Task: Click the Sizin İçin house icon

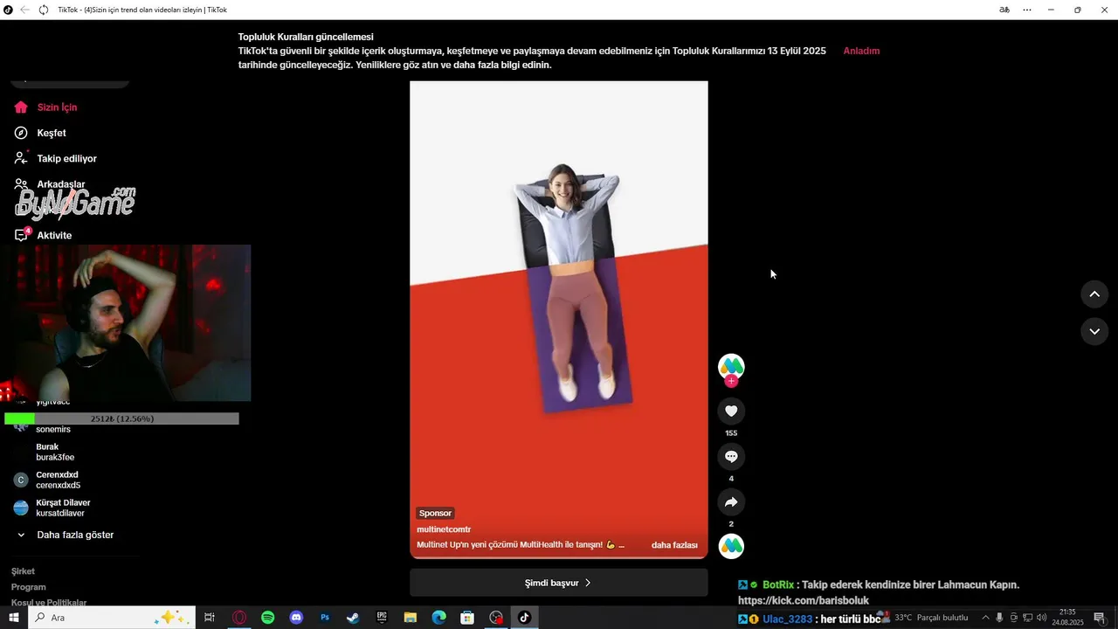Action: [21, 107]
